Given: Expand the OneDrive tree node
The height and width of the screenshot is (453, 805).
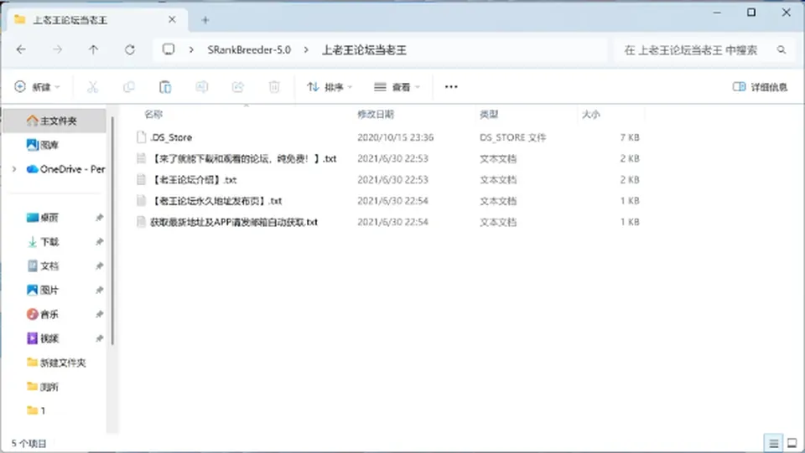Looking at the screenshot, I should 14,169.
